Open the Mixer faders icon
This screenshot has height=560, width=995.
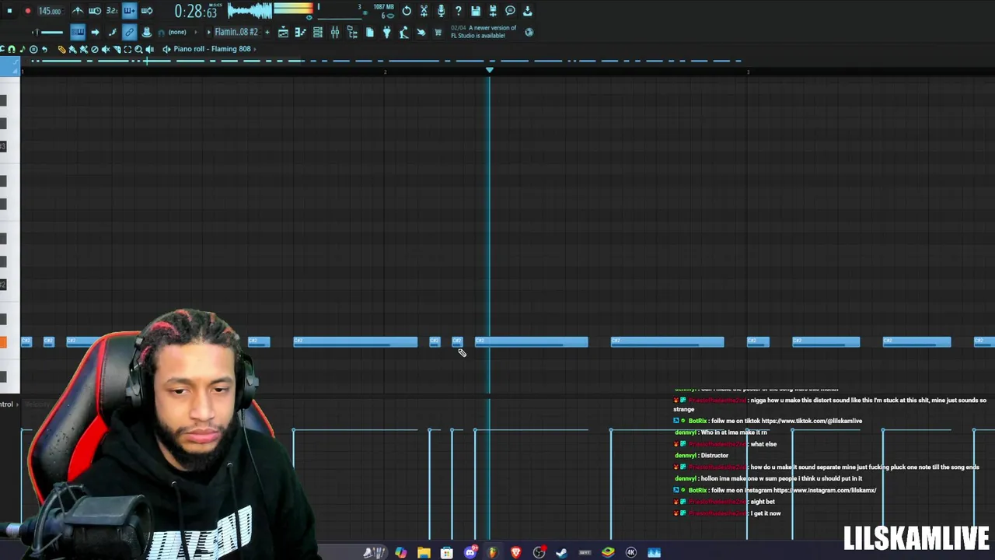pos(335,32)
